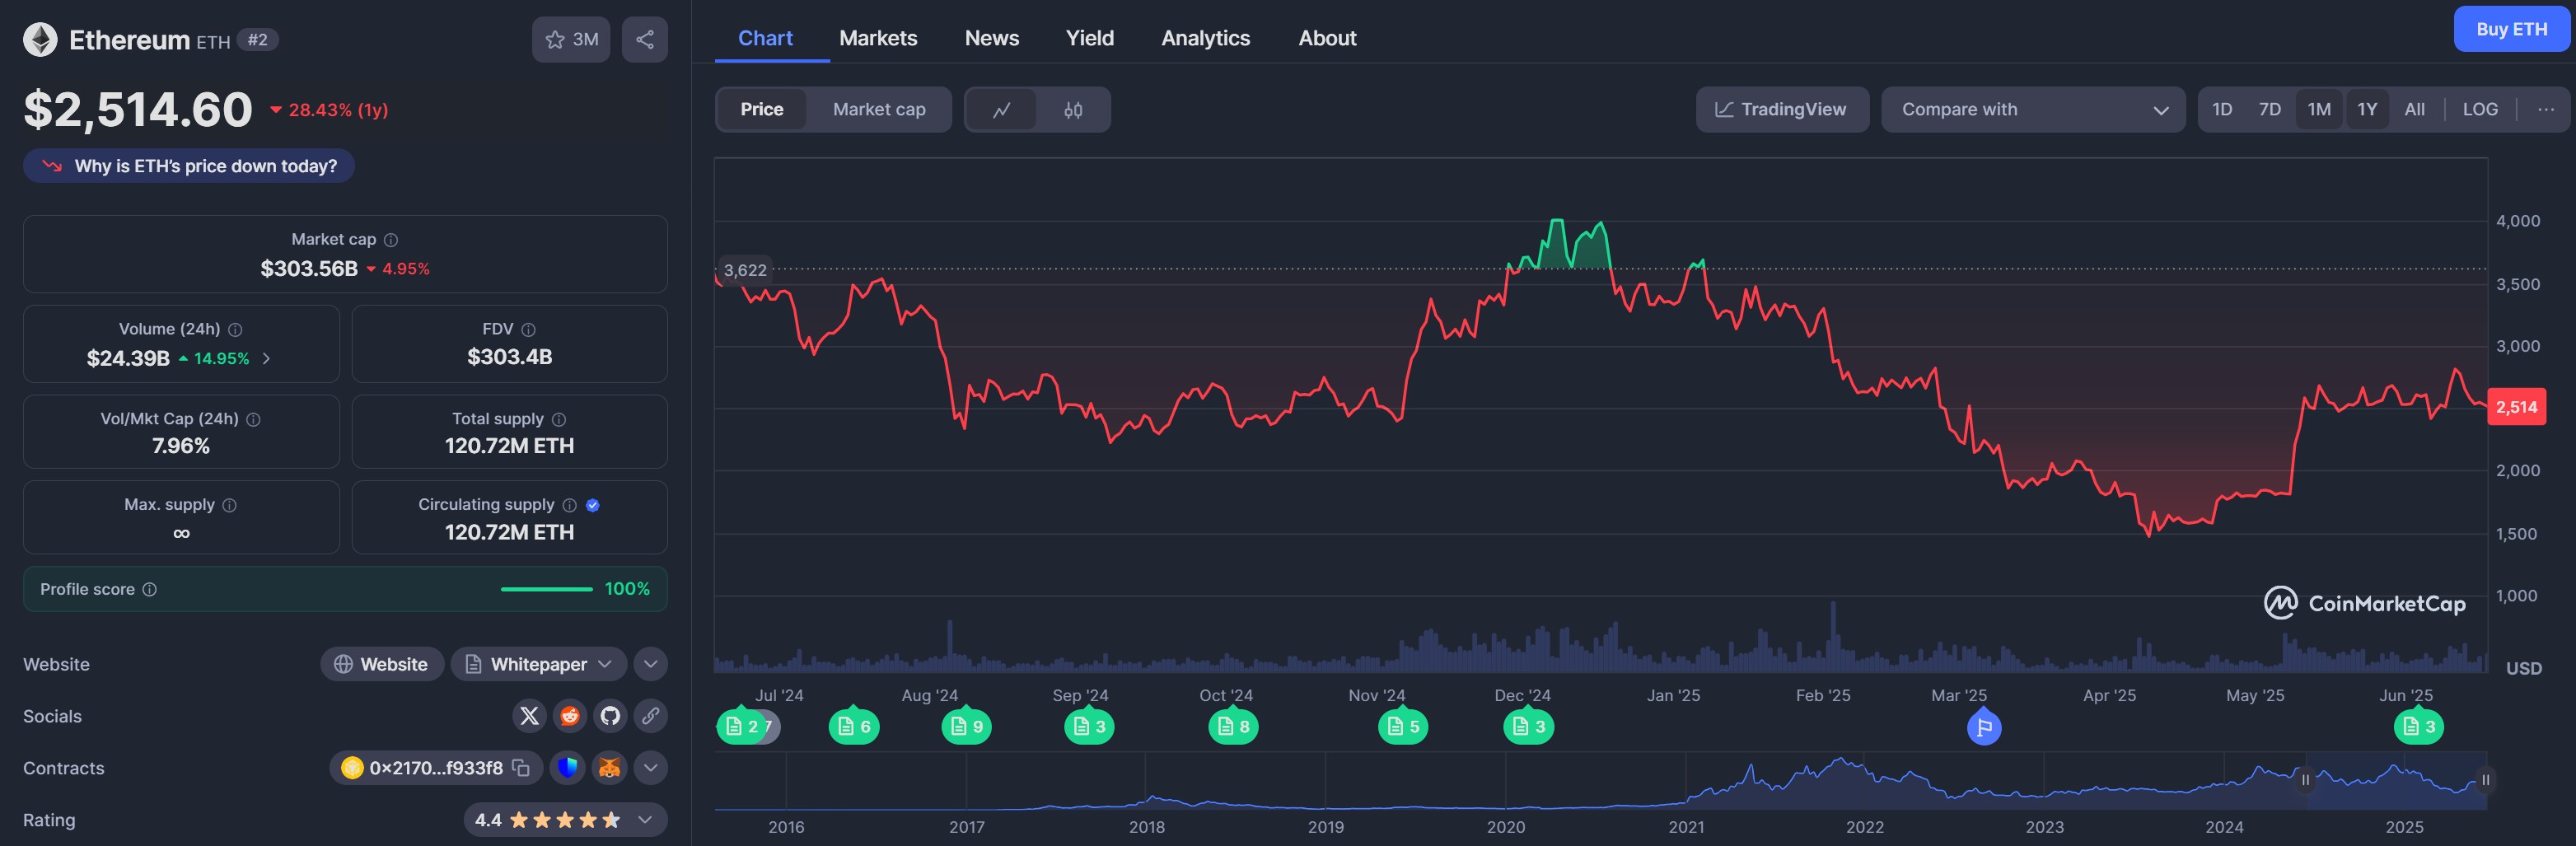
Task: Open X (Twitter) social link
Action: click(x=529, y=716)
